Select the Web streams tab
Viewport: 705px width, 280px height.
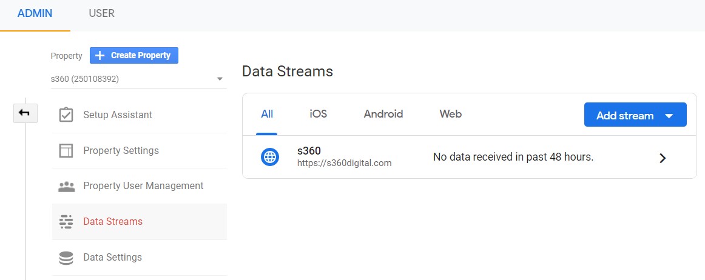tap(451, 114)
